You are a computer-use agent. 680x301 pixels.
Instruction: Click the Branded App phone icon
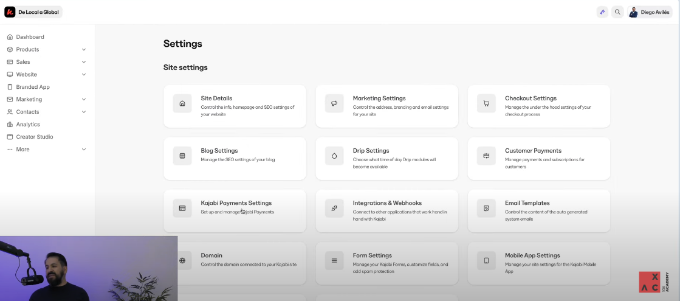(10, 87)
